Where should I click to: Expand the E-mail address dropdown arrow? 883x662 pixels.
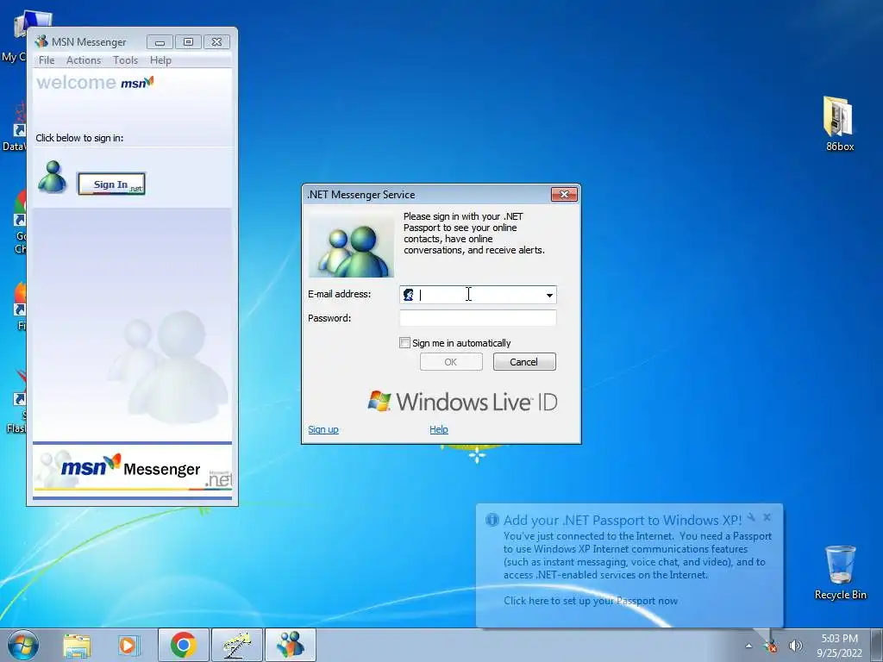click(549, 295)
